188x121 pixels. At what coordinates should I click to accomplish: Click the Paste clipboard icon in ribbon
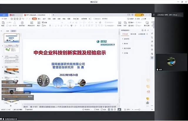[x=3, y=23]
